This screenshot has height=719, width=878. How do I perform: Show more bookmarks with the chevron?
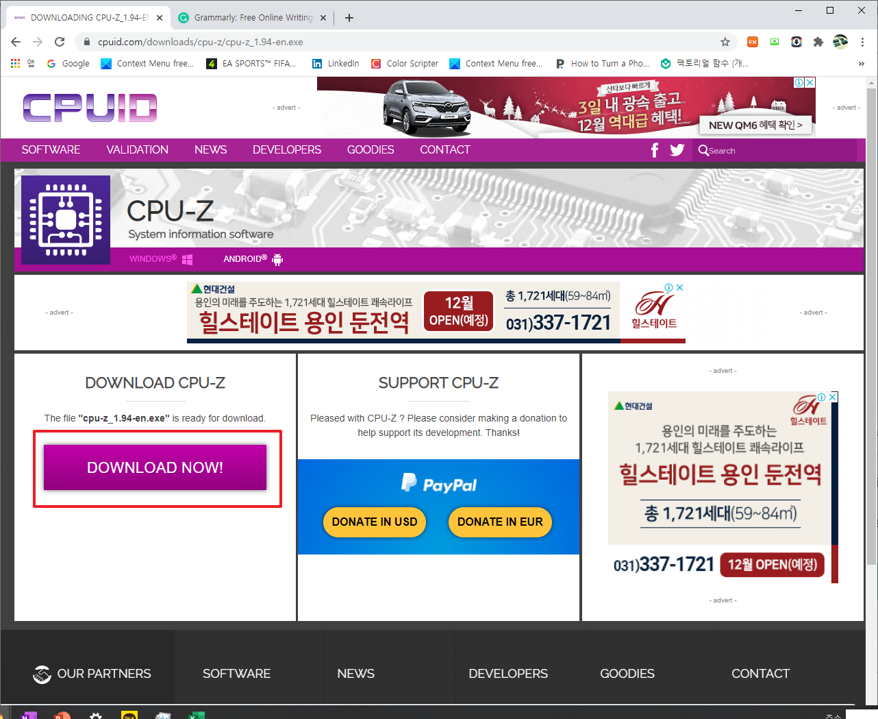pyautogui.click(x=861, y=64)
